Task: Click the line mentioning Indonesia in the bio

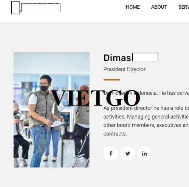Action: (146, 93)
